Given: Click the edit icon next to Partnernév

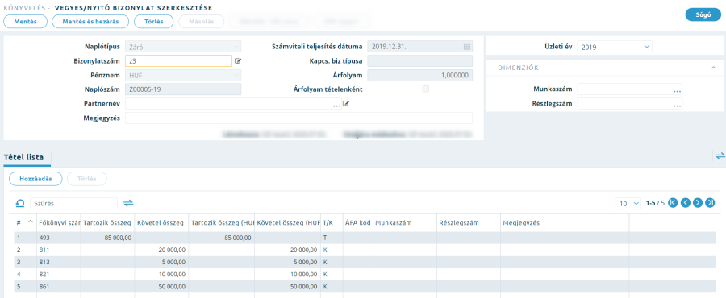Looking at the screenshot, I should (345, 103).
